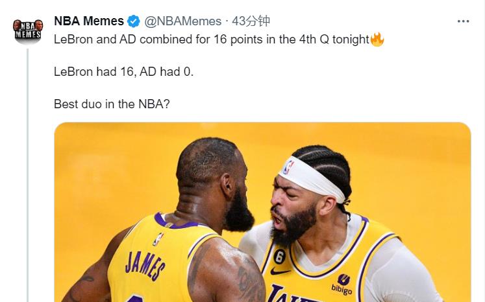Image resolution: width=485 pixels, height=302 pixels.
Task: Open the tweet via 43分钟 timestamp
Action: click(x=251, y=21)
